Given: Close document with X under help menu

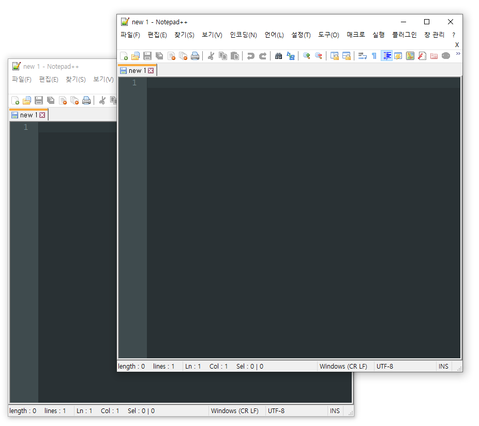Looking at the screenshot, I should (457, 44).
